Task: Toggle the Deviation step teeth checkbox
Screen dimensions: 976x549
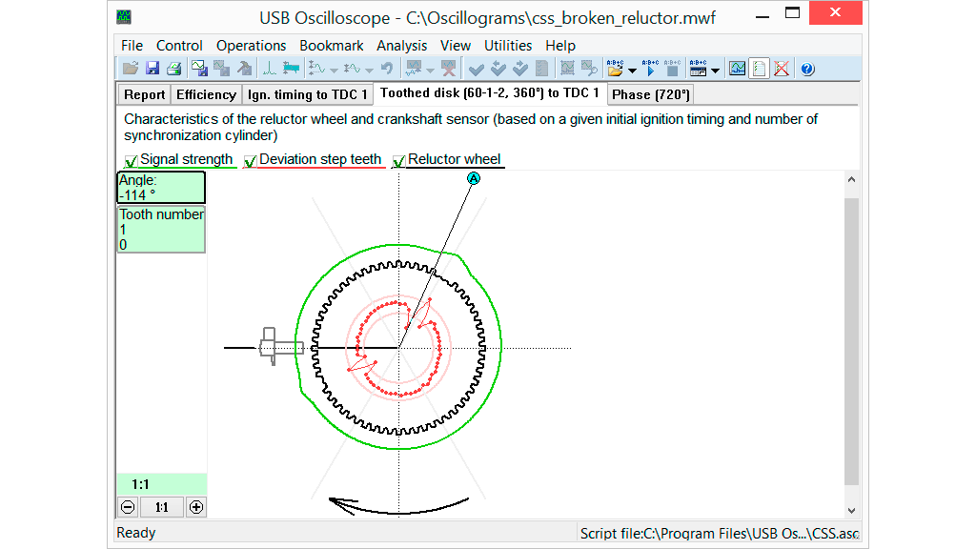Action: pyautogui.click(x=251, y=161)
